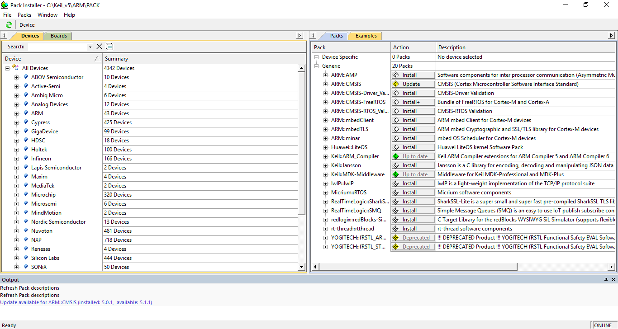Clear the search with the X icon
Screen dimensions: 618x329
tap(100, 47)
